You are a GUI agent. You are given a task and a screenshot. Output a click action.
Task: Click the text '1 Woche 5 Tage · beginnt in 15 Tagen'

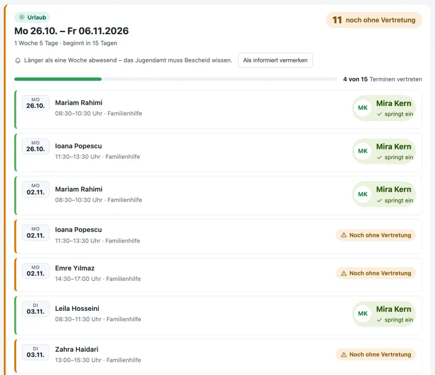pyautogui.click(x=66, y=43)
